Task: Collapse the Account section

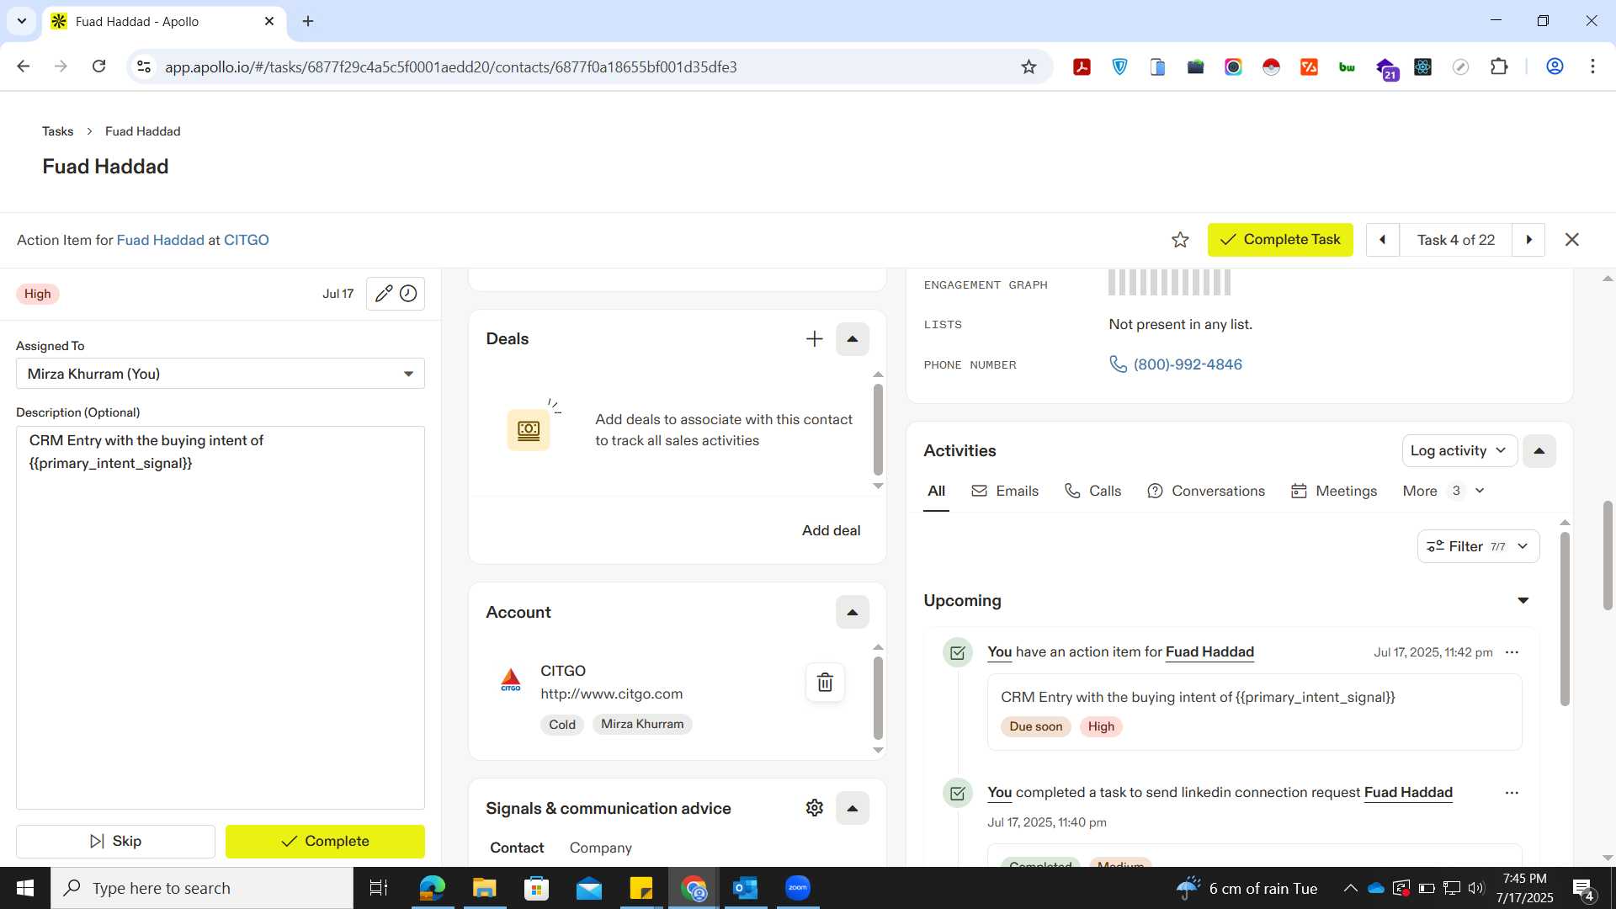Action: [x=852, y=612]
